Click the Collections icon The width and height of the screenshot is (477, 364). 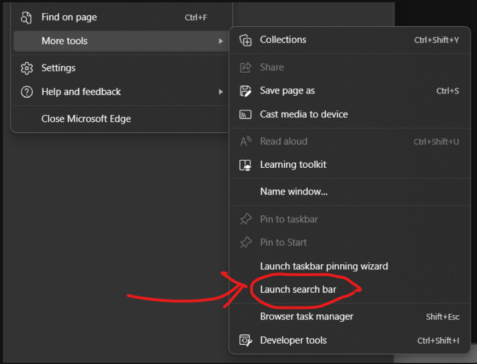[x=246, y=40]
